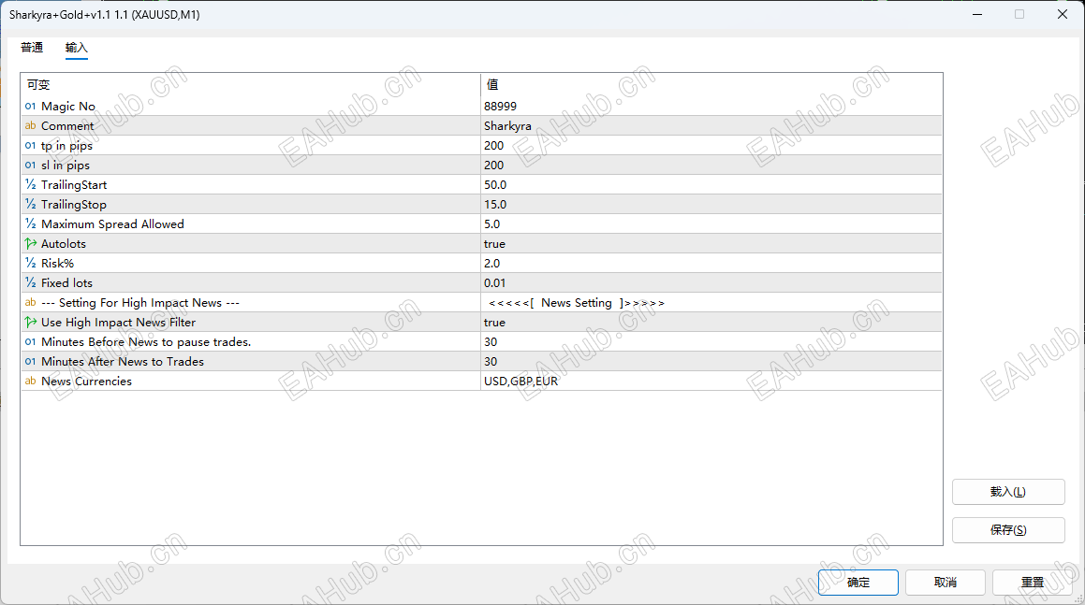1085x605 pixels.
Task: Click the string type icon beside Comment
Action: 31,126
